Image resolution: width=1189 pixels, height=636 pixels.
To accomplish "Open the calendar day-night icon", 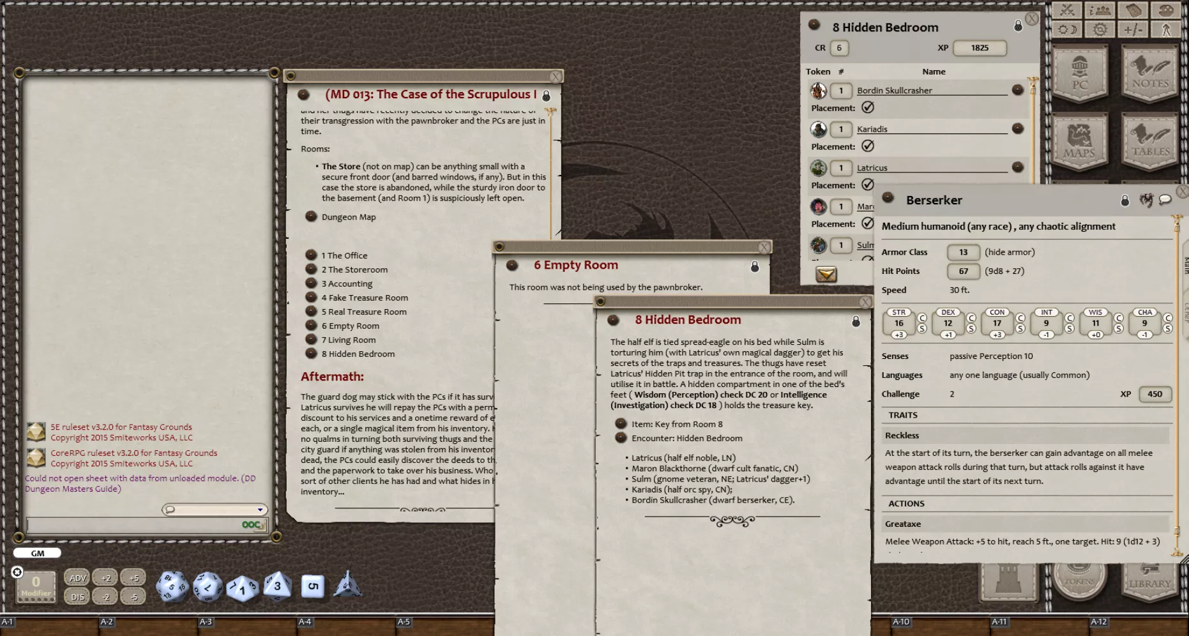I will (x=1067, y=29).
